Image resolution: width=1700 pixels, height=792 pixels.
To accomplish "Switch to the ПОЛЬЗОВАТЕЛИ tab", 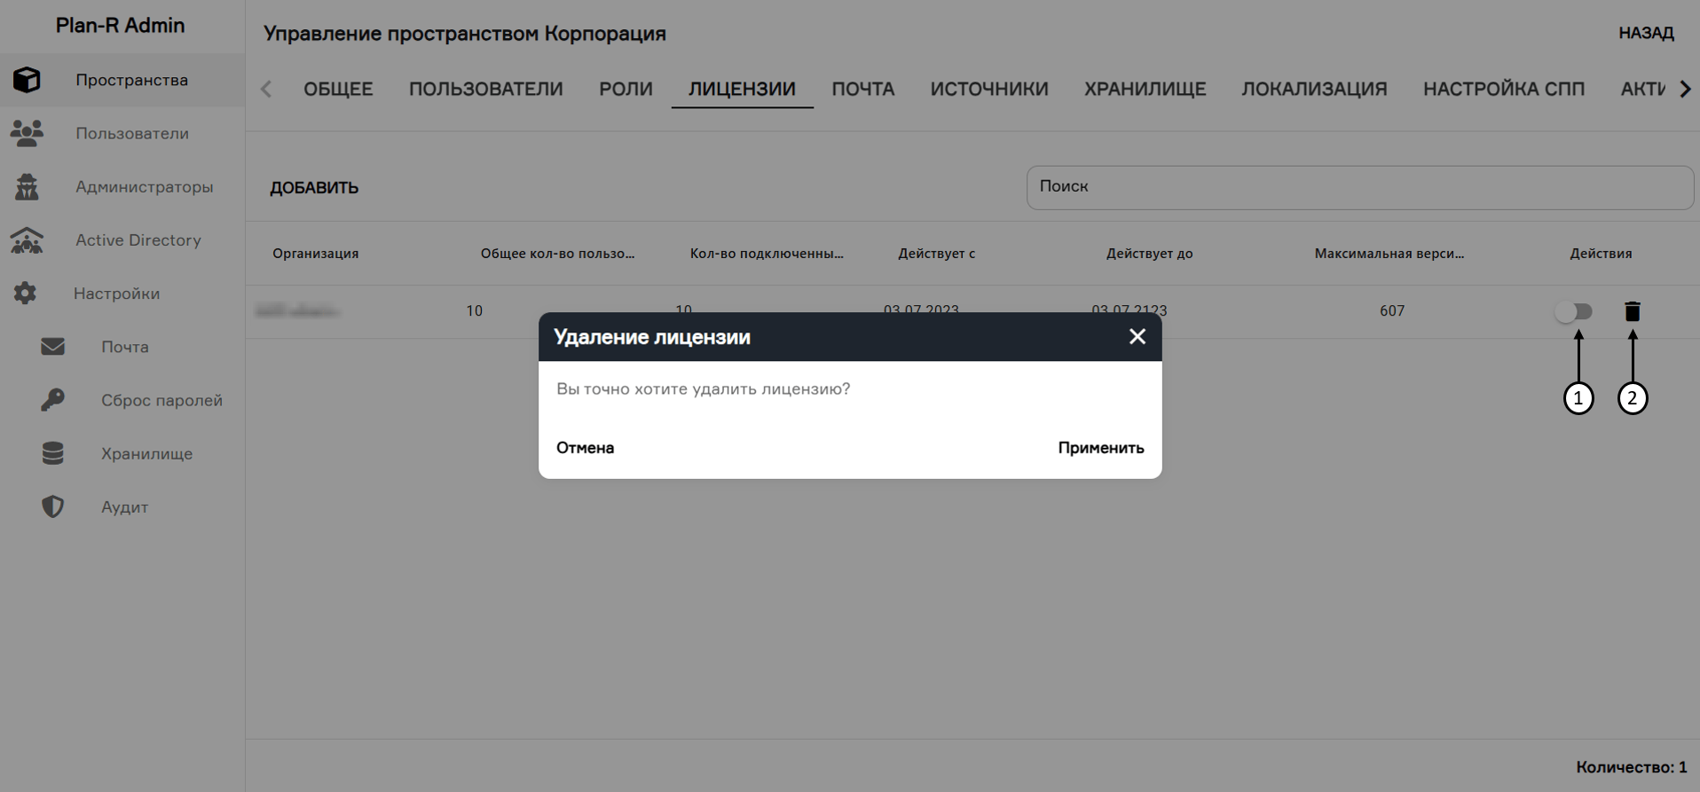I will point(485,89).
